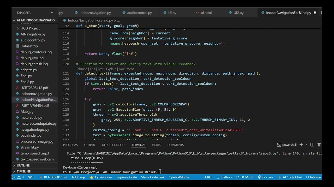Open final2.py in explorer
Screen dimensions: 334x187
coord(27,82)
